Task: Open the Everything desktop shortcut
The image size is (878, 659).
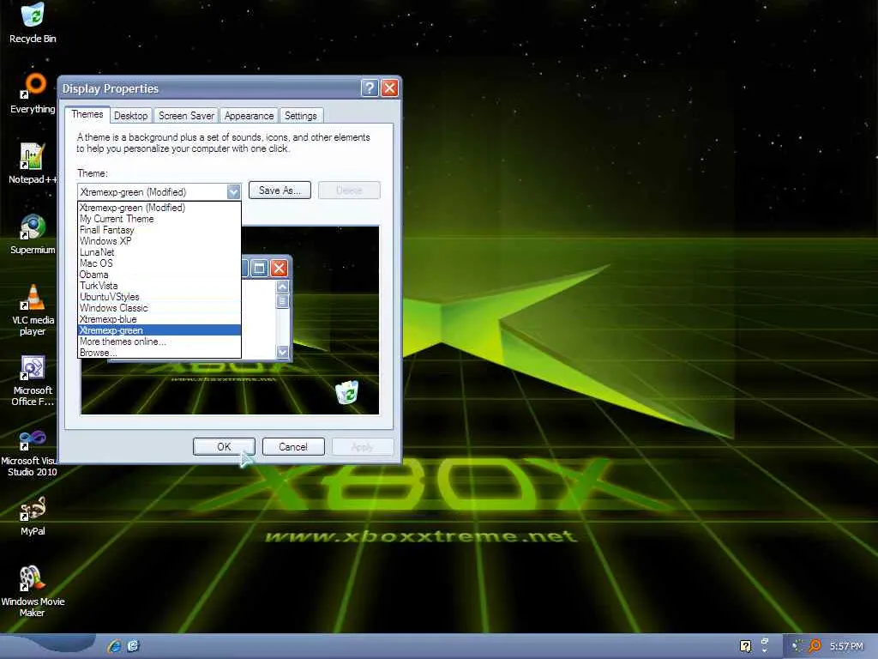Action: [x=33, y=94]
